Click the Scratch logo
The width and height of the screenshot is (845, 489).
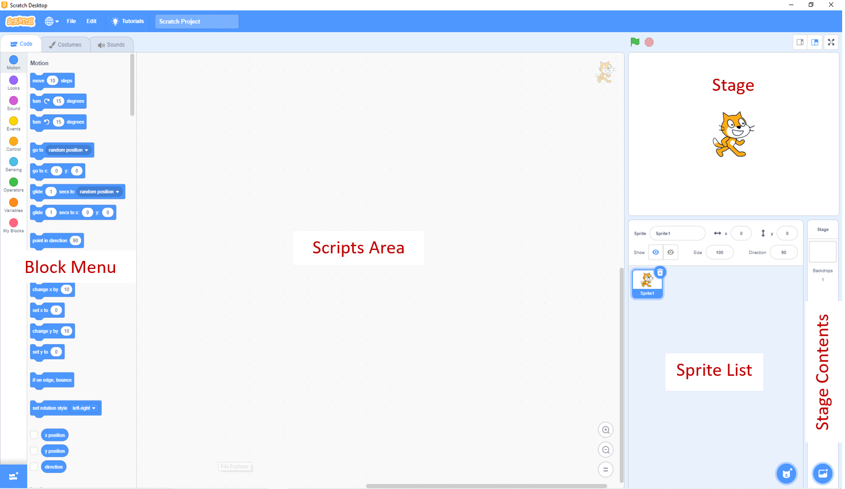[20, 21]
